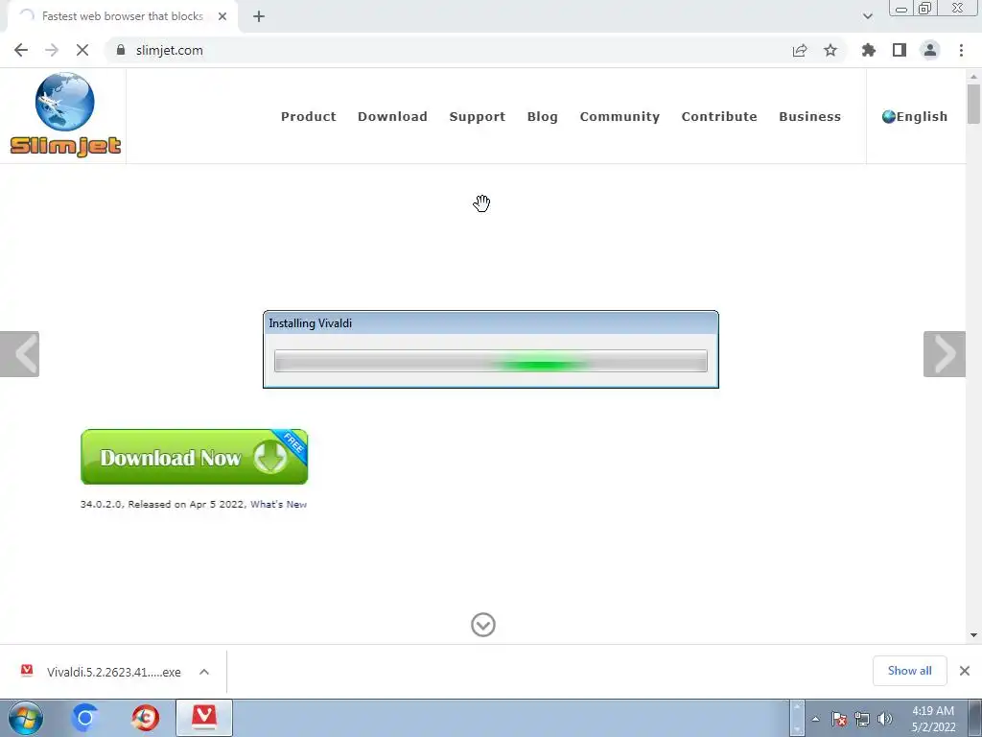The width and height of the screenshot is (982, 737).
Task: Toggle the side panel icon
Action: (x=900, y=50)
